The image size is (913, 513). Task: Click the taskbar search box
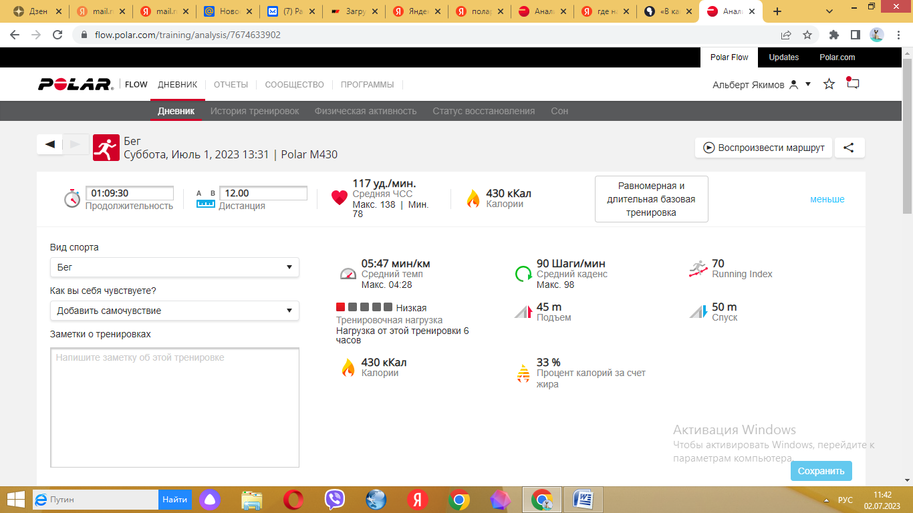[96, 499]
